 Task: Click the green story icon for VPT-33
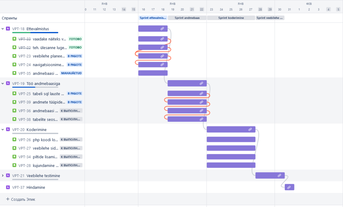14,39
